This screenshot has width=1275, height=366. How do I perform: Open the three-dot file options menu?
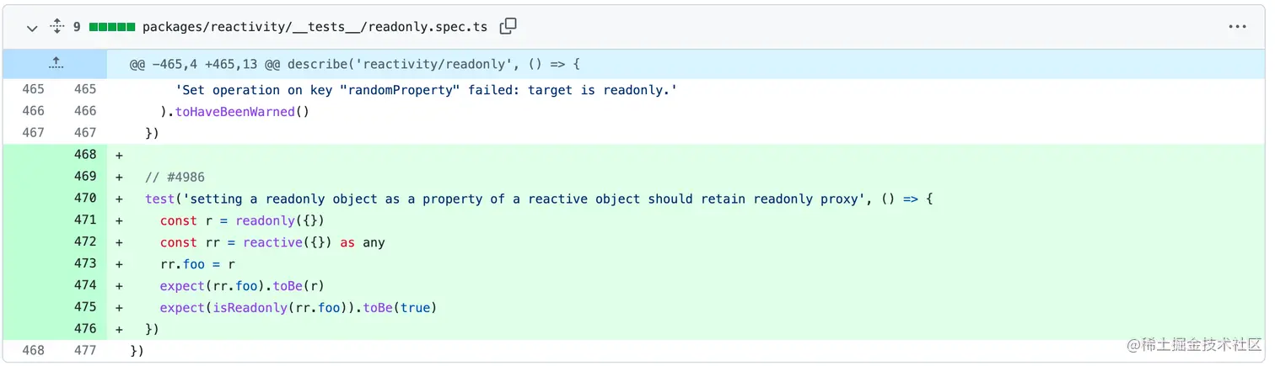click(1237, 27)
